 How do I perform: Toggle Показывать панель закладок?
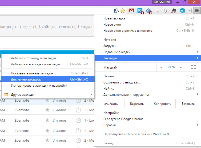pyautogui.click(x=48, y=73)
